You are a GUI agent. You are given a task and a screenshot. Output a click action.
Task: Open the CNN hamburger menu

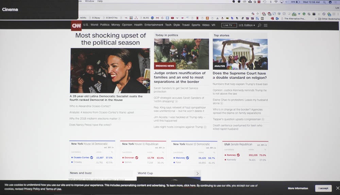pos(266,25)
